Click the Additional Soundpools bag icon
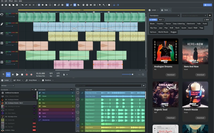The height and width of the screenshot is (133, 214). click(x=3, y=93)
